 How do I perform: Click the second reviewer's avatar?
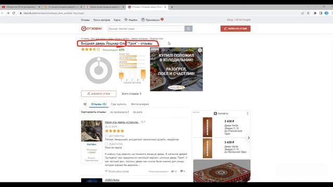coord(92,180)
